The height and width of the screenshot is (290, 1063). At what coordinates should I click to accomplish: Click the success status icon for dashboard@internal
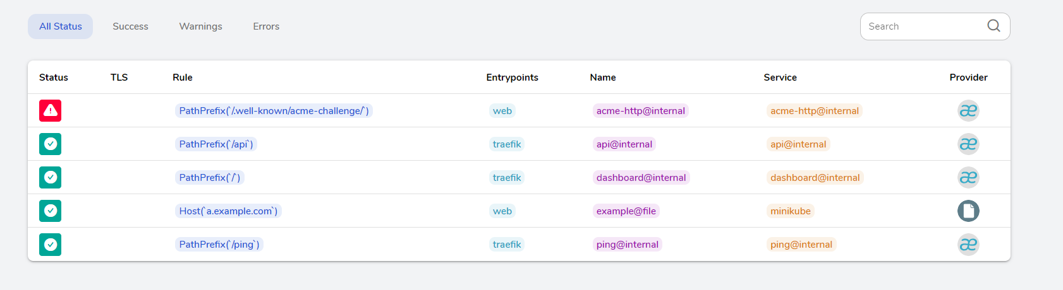click(50, 178)
